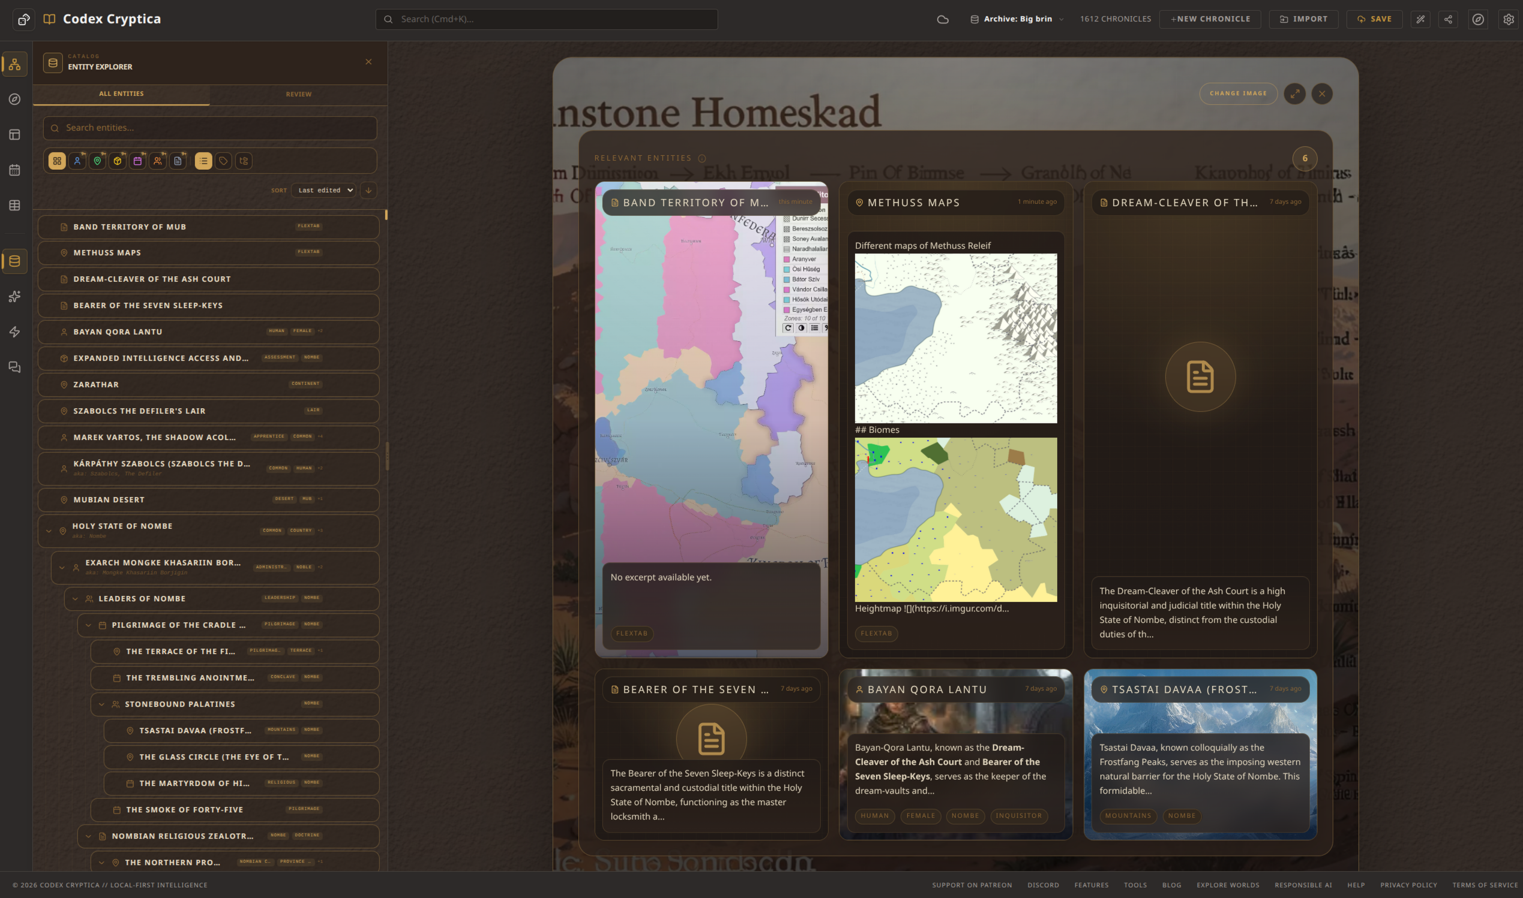Open the magic wand tool in header

pos(1420,19)
